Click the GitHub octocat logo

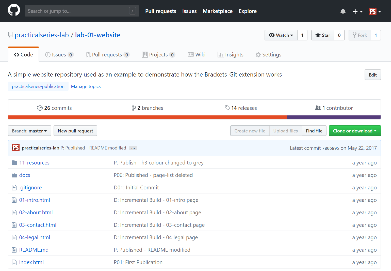click(x=14, y=10)
